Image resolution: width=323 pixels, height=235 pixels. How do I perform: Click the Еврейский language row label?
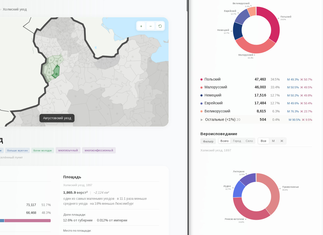(214, 103)
